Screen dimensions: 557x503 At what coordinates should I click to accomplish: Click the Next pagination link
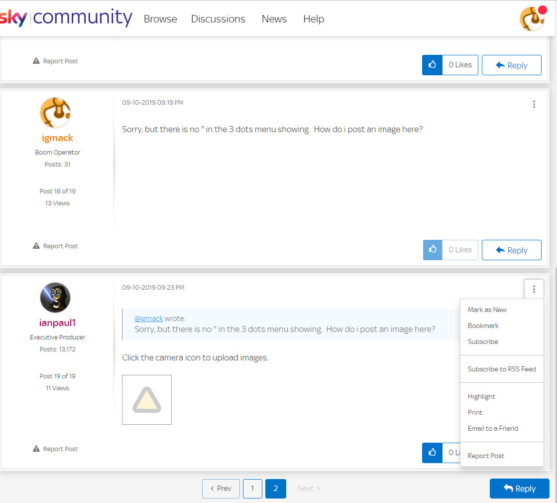coord(309,489)
